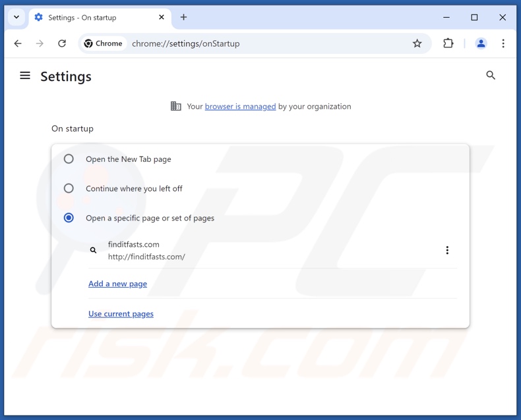This screenshot has width=521, height=420.
Task: Close the Settings - On startup tab
Action: click(162, 17)
